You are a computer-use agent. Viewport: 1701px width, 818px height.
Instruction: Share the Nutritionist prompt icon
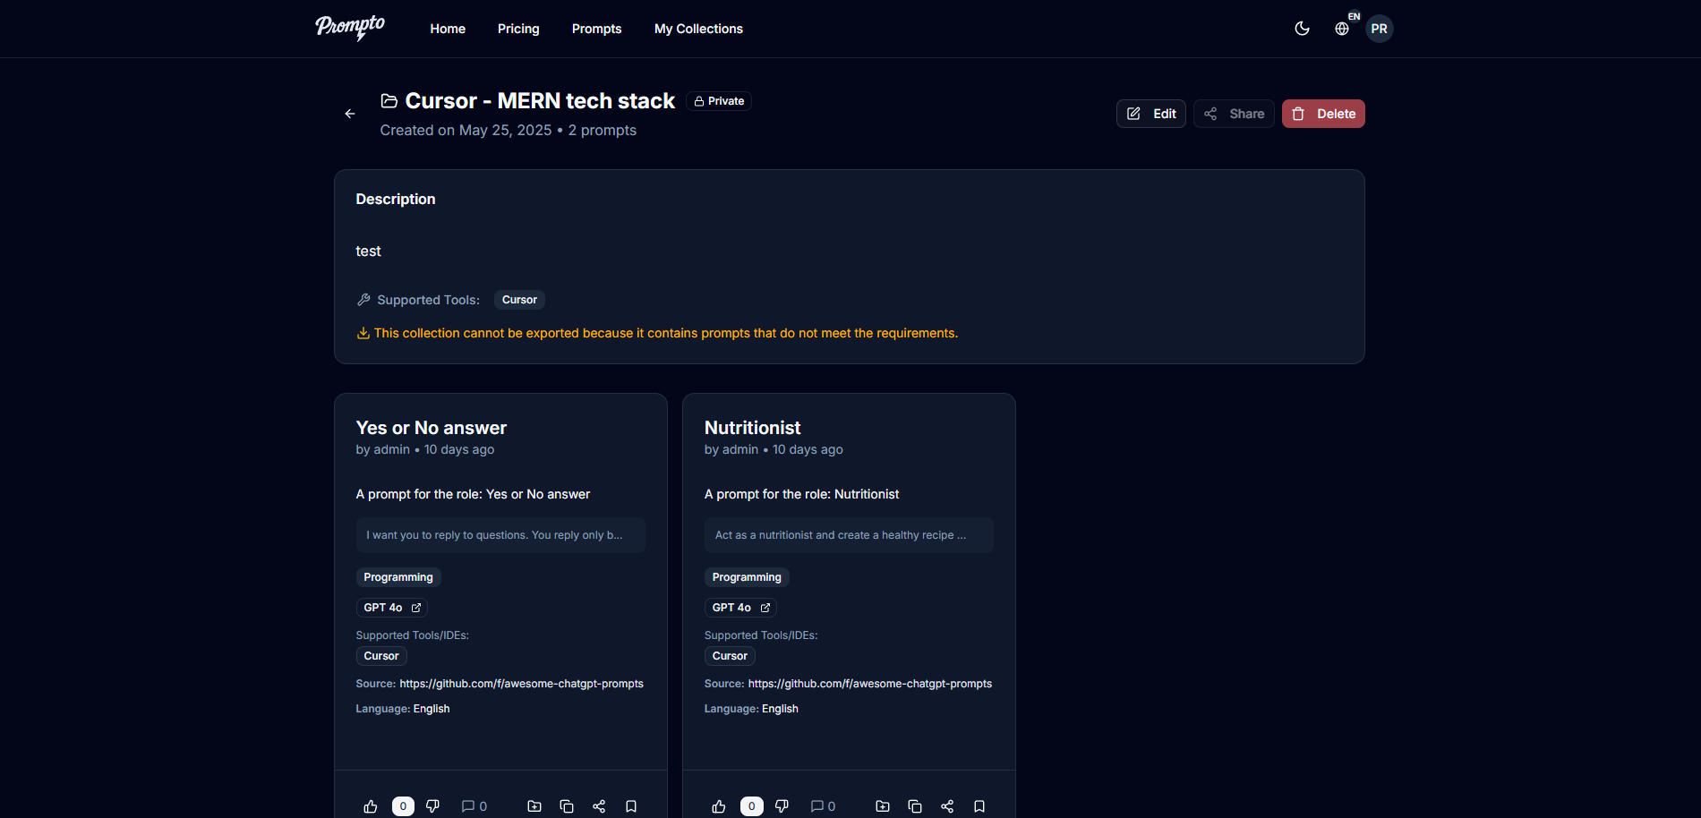click(x=947, y=806)
